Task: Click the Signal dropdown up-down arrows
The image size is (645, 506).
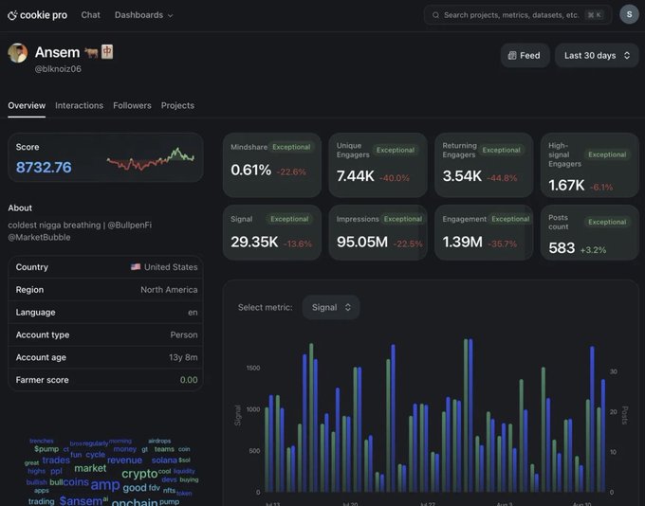Action: 347,307
